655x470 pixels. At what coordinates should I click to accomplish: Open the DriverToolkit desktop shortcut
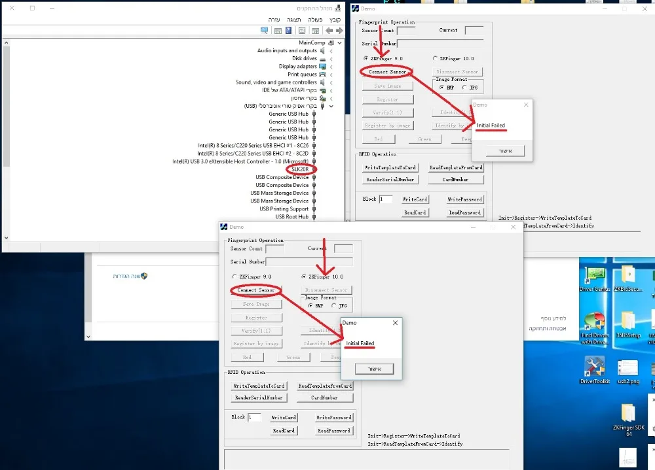click(595, 370)
